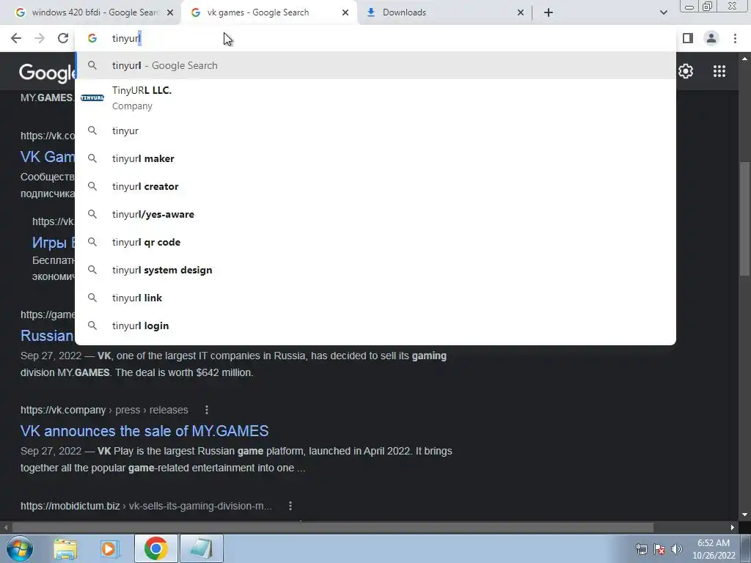Open a new tab with plus button
Screen dimensions: 751x563
(x=549, y=12)
